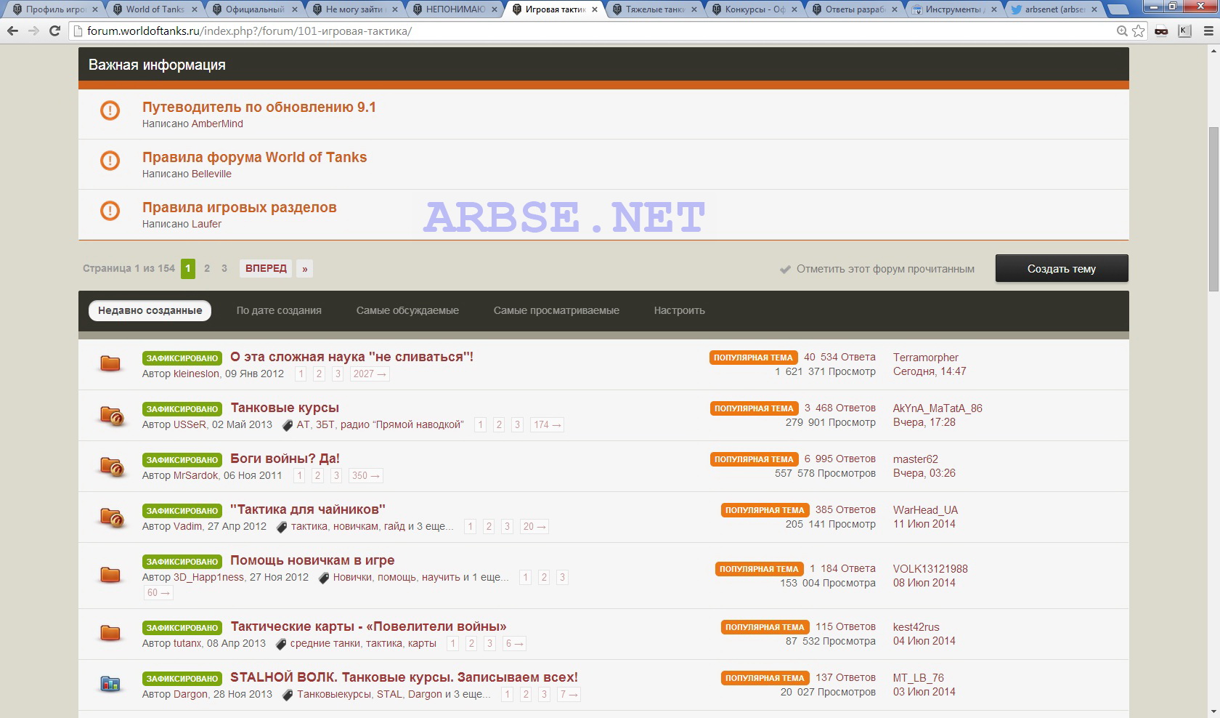Screen dimensions: 1220x718
Task: Click the ВПЕРЕД next page button
Action: [x=266, y=268]
